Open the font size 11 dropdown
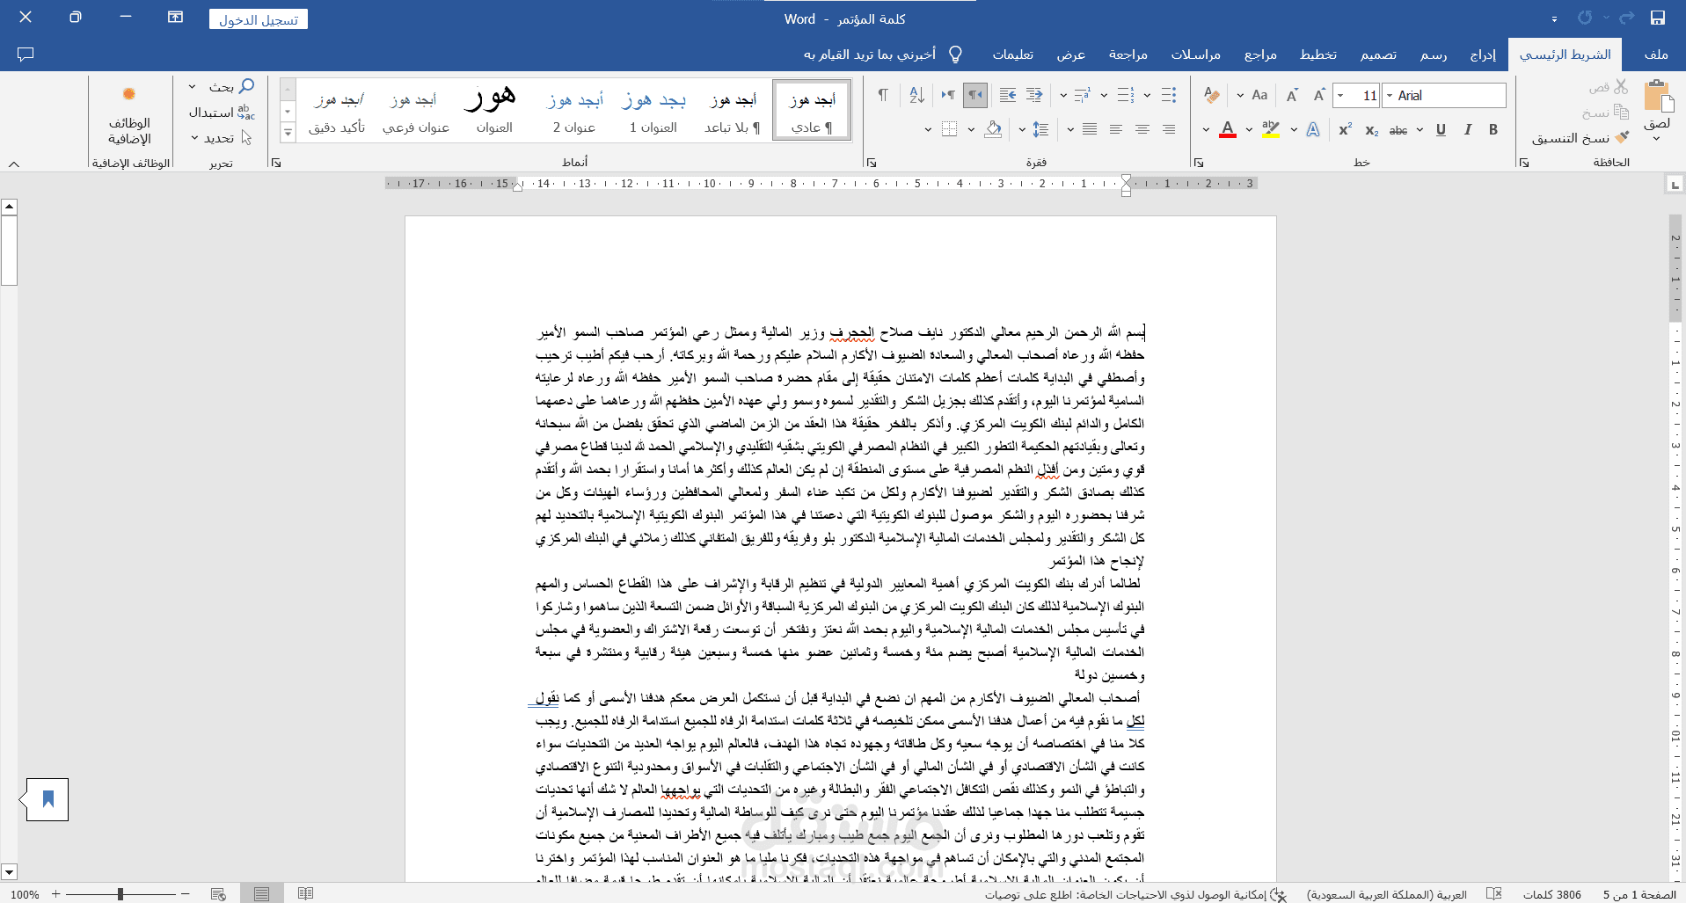Viewport: 1686px width, 903px height. [x=1340, y=95]
